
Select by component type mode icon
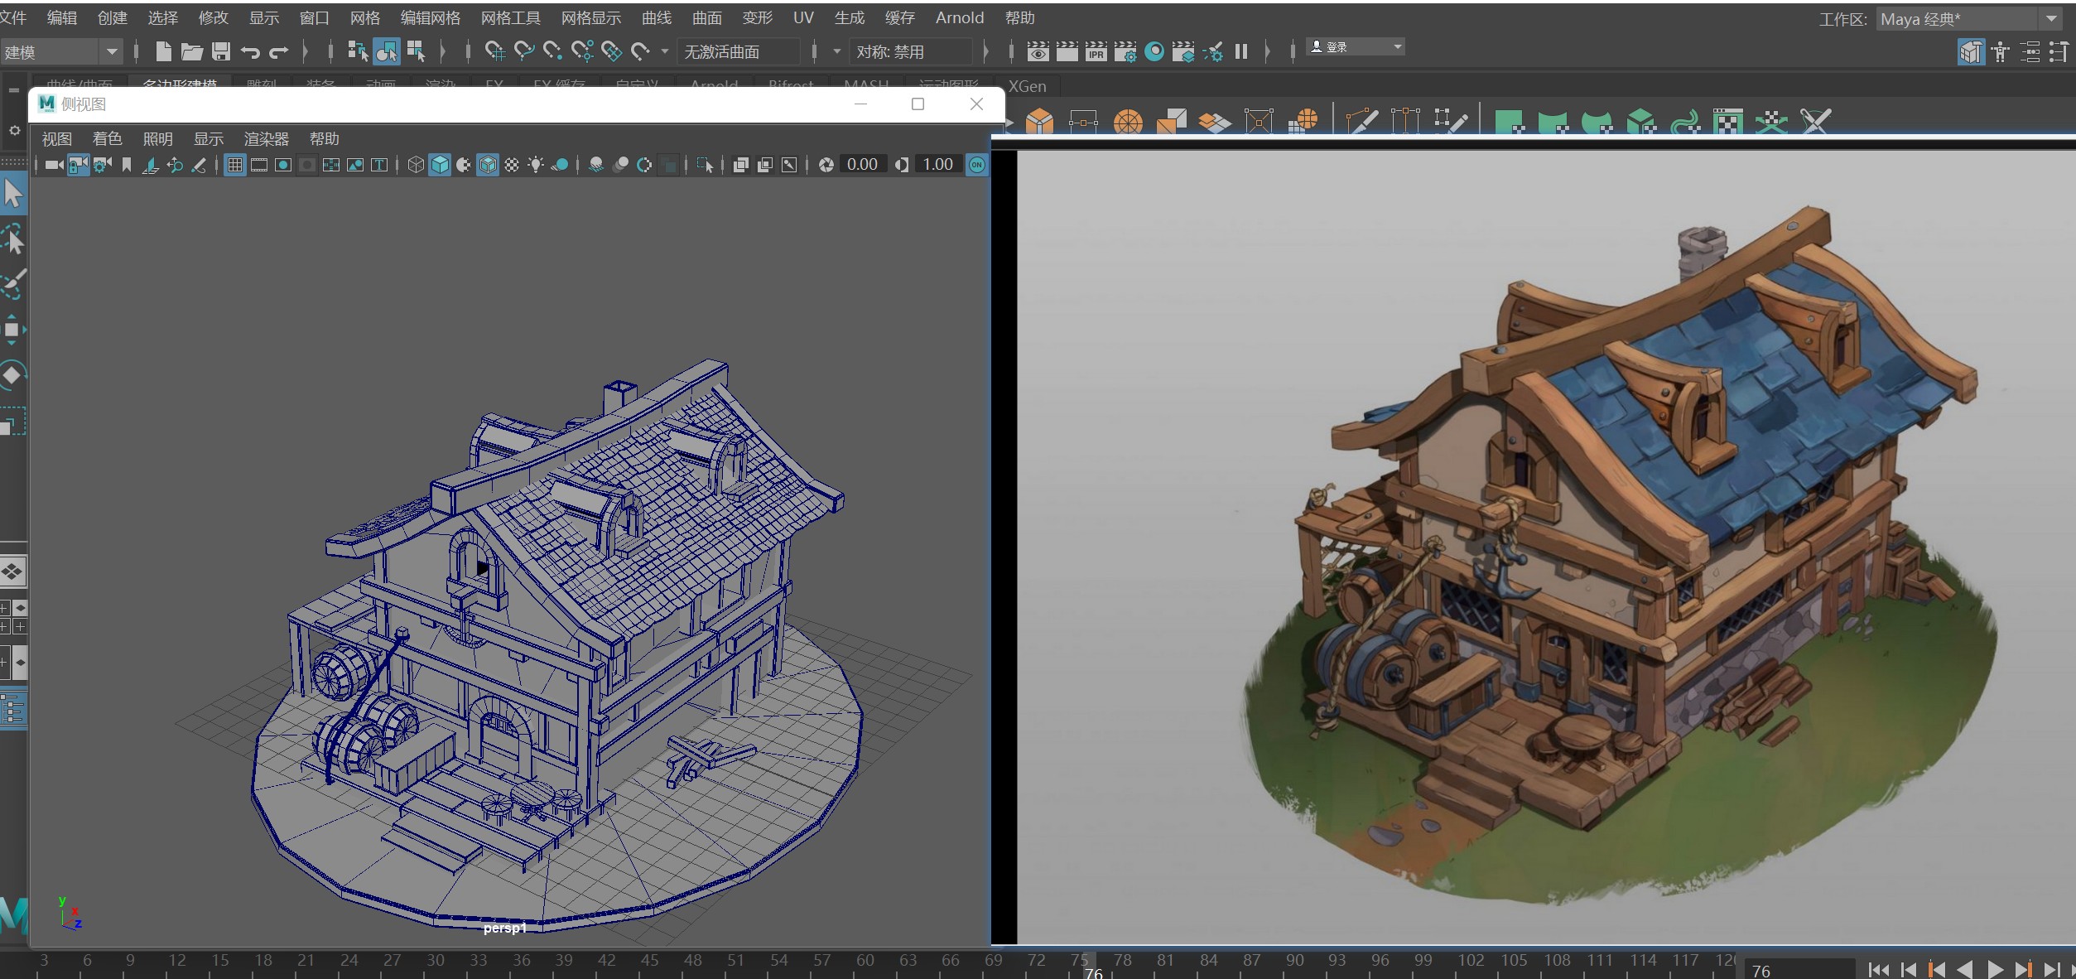pos(416,51)
